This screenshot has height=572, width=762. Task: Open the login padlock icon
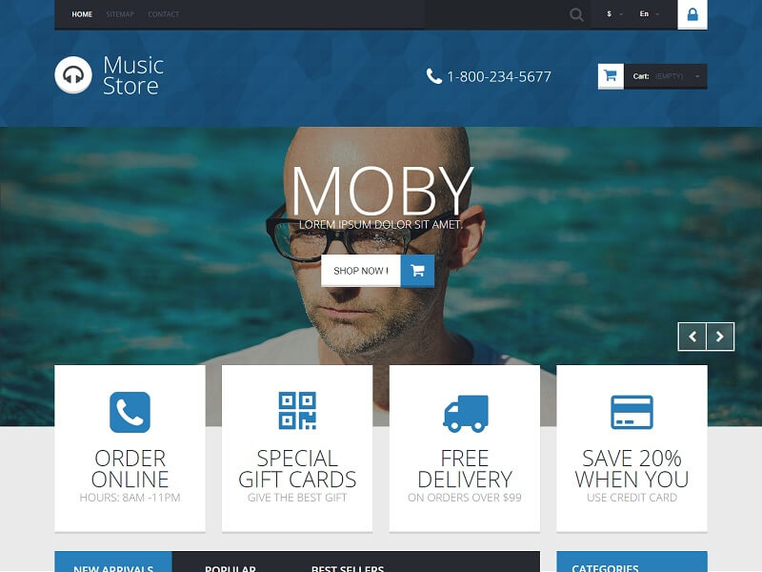pyautogui.click(x=692, y=14)
